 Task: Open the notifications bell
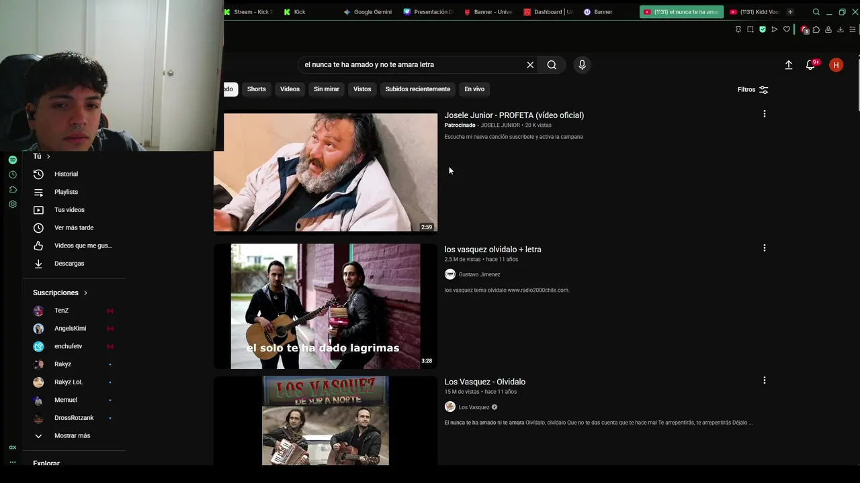[811, 65]
